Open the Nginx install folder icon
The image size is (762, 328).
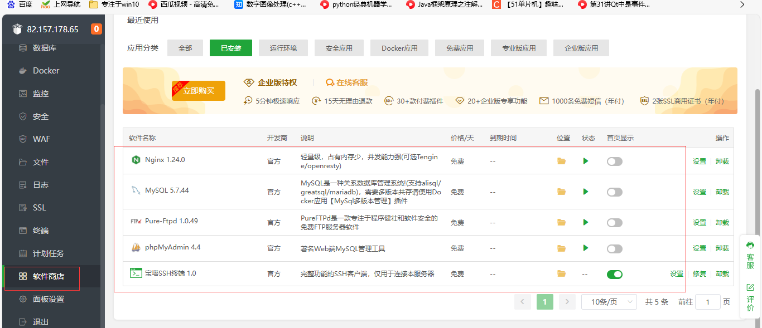(x=561, y=161)
